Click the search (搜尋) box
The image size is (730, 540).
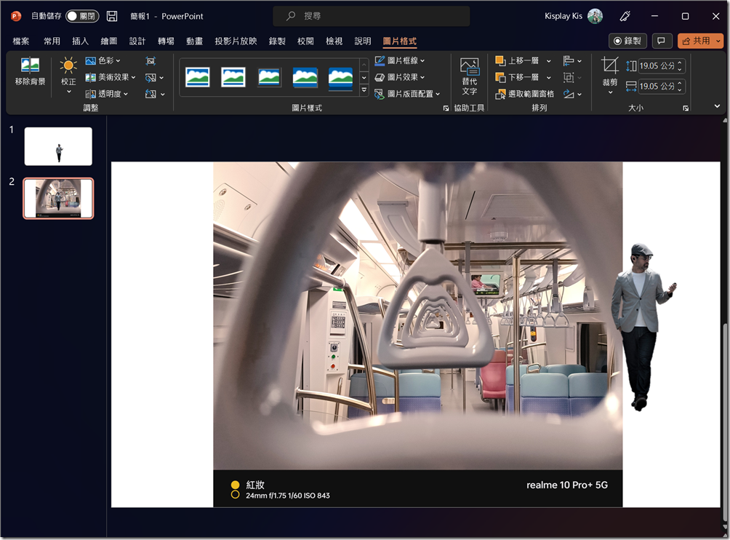click(371, 16)
